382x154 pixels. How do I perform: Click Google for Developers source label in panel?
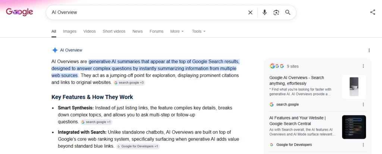(294, 145)
